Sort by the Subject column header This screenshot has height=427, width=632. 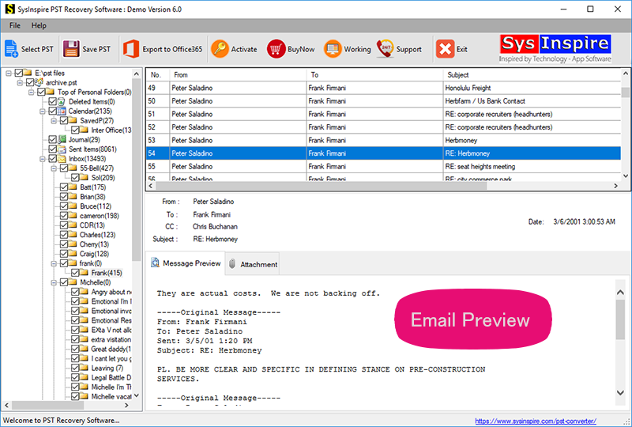click(x=532, y=74)
